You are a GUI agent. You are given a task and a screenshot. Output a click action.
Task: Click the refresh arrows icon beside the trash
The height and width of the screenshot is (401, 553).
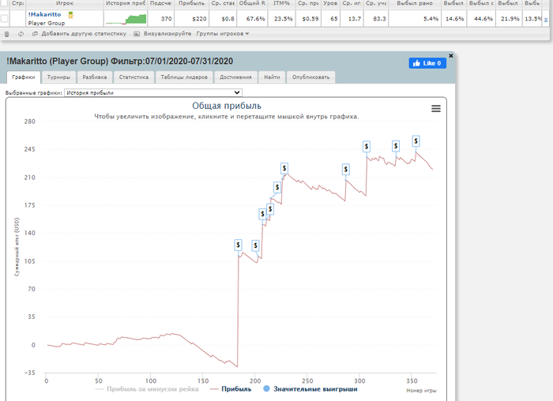(x=21, y=34)
